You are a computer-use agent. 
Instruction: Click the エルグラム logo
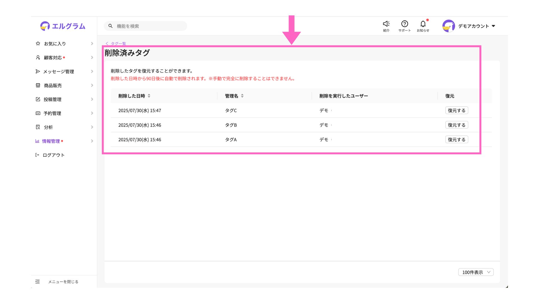(x=63, y=26)
